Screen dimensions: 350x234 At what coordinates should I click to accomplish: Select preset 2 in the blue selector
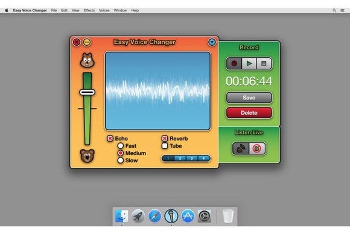click(x=180, y=159)
